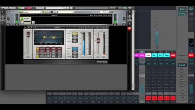The image size is (195, 110).
Task: Open fourth EQ band type dropdown
Action: (42, 56)
